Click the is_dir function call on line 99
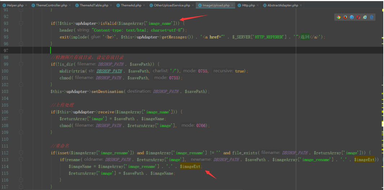This screenshot has height=190, width=384. click(66, 64)
